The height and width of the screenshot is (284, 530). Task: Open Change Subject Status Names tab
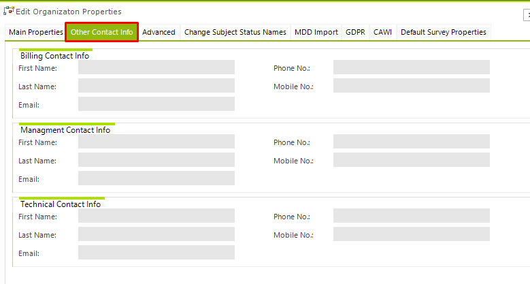tap(235, 32)
